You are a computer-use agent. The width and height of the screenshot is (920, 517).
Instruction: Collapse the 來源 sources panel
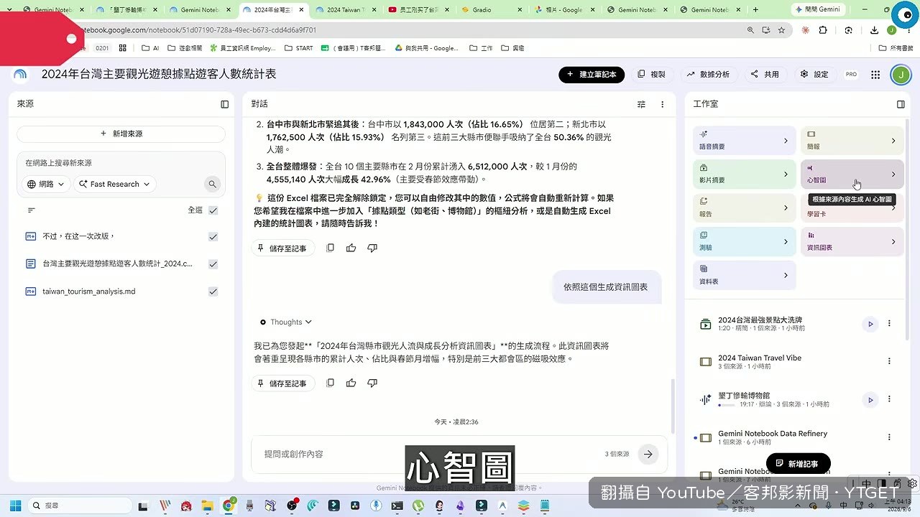point(225,104)
